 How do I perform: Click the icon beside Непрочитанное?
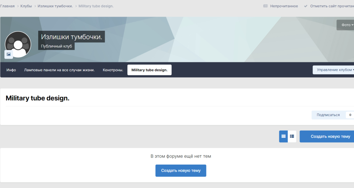(265, 6)
